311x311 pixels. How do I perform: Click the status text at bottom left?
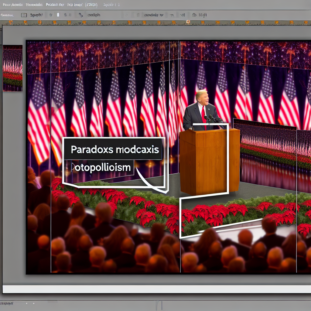pyautogui.click(x=7, y=303)
